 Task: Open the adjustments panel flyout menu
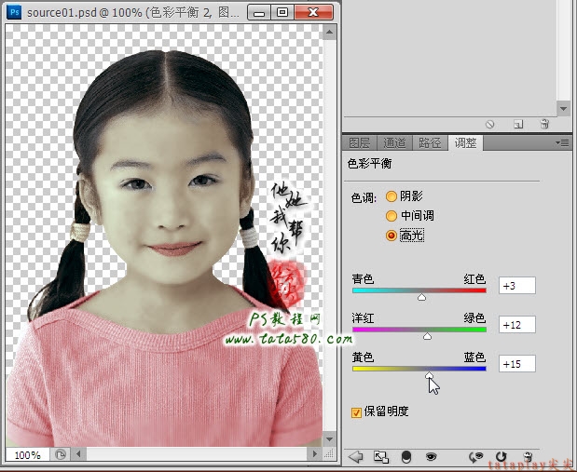562,142
